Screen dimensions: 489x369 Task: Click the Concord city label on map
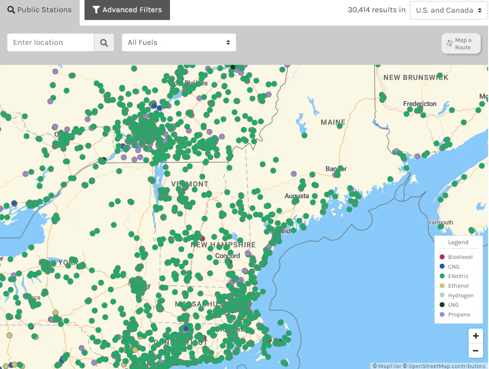click(227, 256)
